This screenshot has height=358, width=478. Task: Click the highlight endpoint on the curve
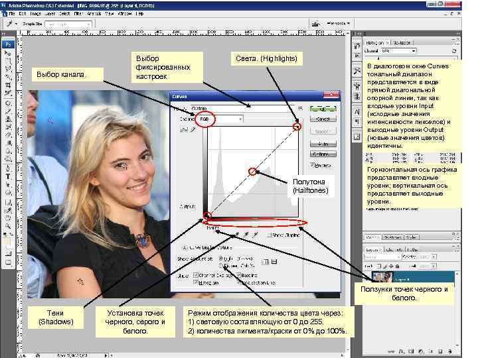pyautogui.click(x=297, y=127)
